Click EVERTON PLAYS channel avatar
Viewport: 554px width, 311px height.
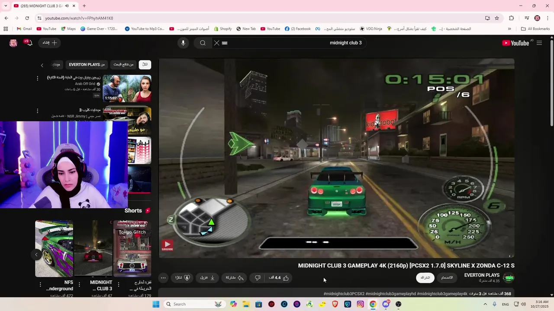[x=509, y=278]
